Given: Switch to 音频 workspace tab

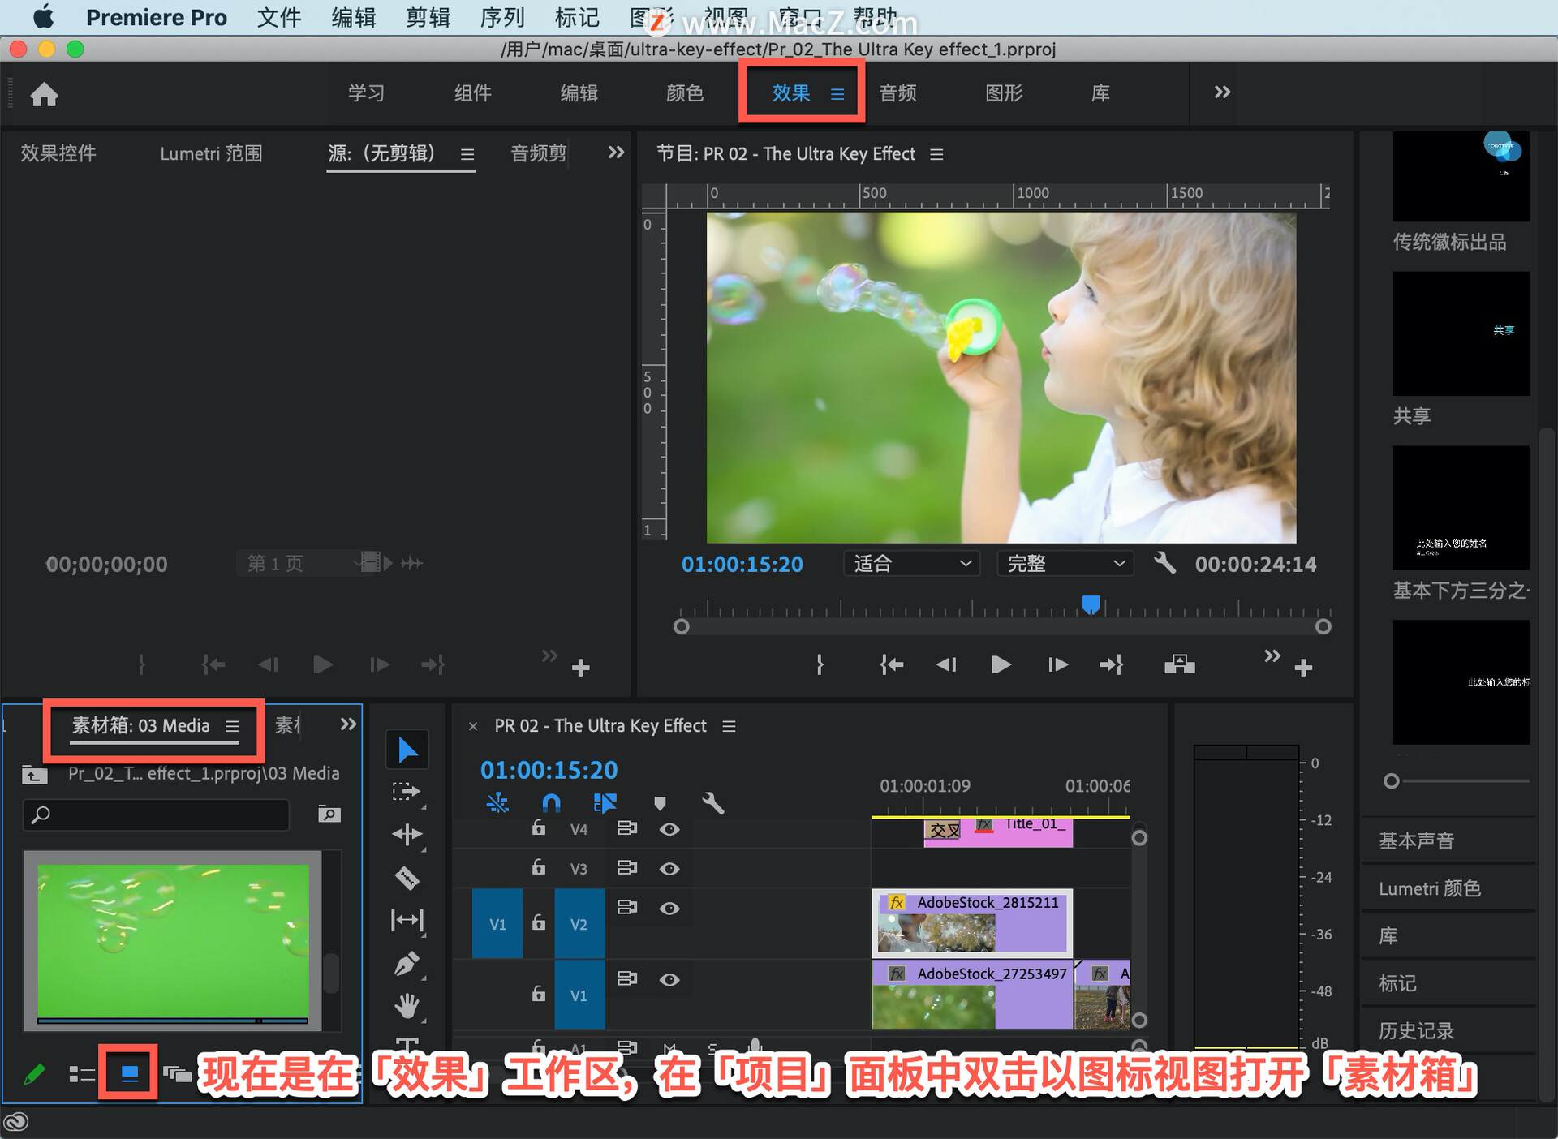Looking at the screenshot, I should point(897,93).
